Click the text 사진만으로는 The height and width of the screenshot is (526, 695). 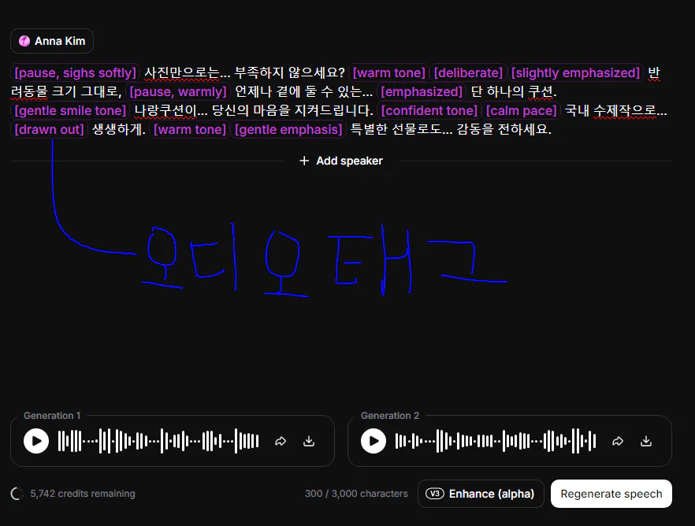(x=182, y=72)
